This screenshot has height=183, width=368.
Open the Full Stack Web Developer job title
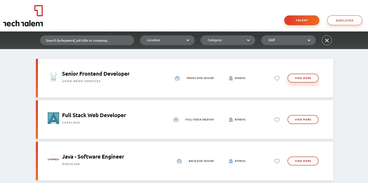point(94,115)
